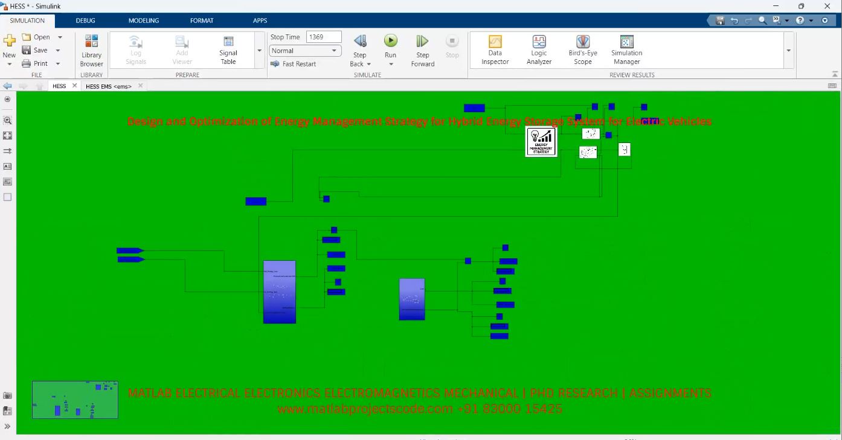Select the annotation tool in the sidebar palette

pos(8,166)
